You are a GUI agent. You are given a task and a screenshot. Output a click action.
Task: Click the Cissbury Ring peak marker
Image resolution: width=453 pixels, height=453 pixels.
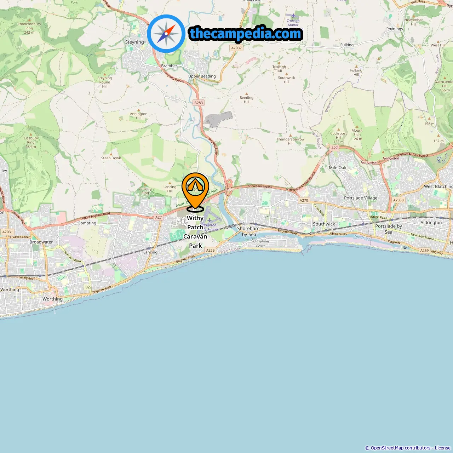31,134
